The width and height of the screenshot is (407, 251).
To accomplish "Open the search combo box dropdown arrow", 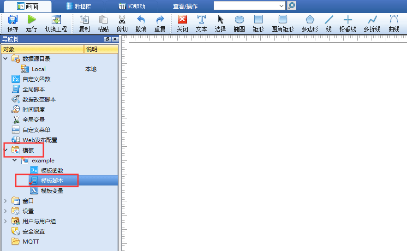I will 281,6.
